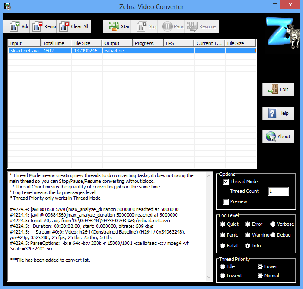This screenshot has height=289, width=303.
Task: Close the Zebra Video Converter window
Action: point(290,5)
